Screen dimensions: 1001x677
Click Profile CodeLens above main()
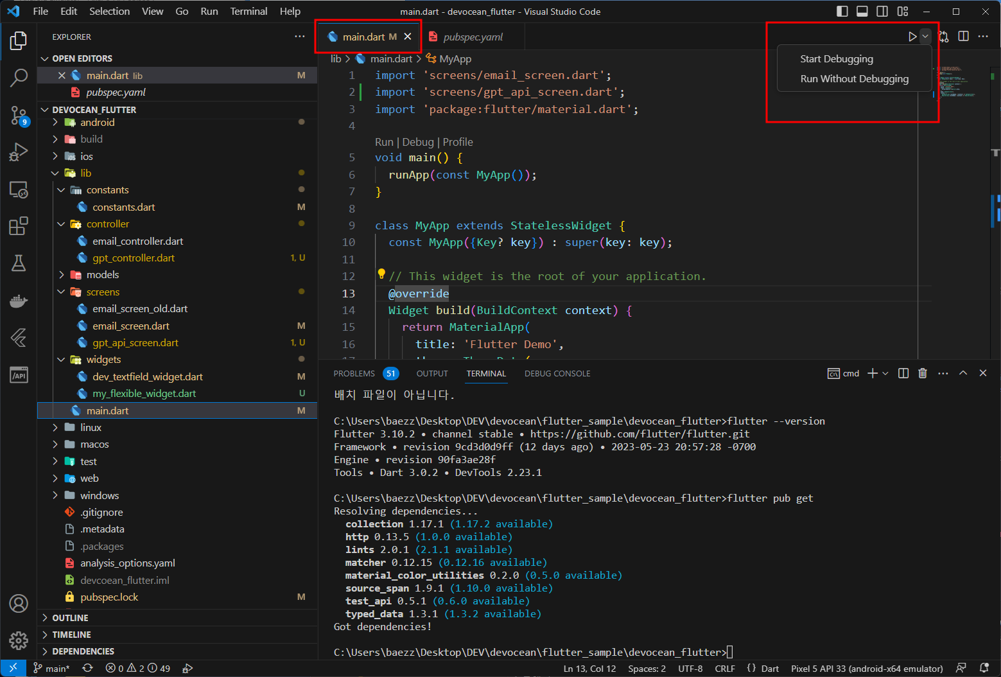(x=458, y=142)
